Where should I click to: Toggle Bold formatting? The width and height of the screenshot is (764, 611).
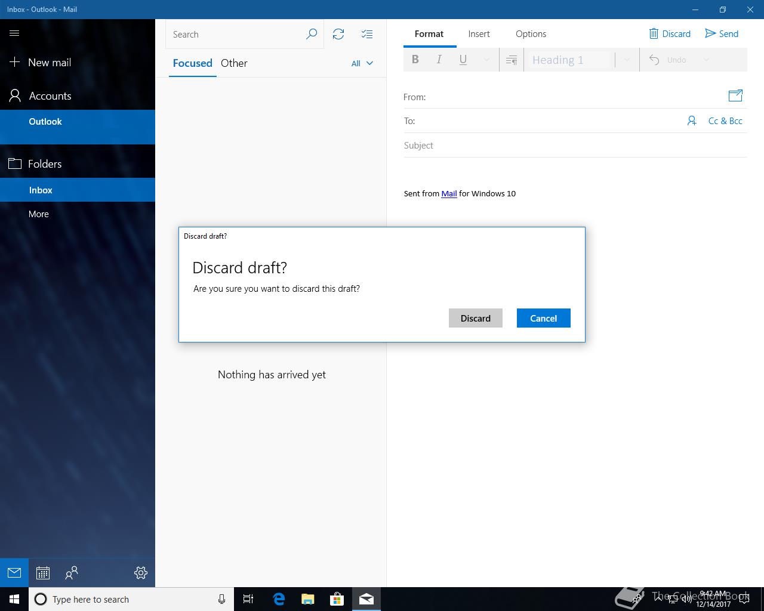pyautogui.click(x=415, y=60)
